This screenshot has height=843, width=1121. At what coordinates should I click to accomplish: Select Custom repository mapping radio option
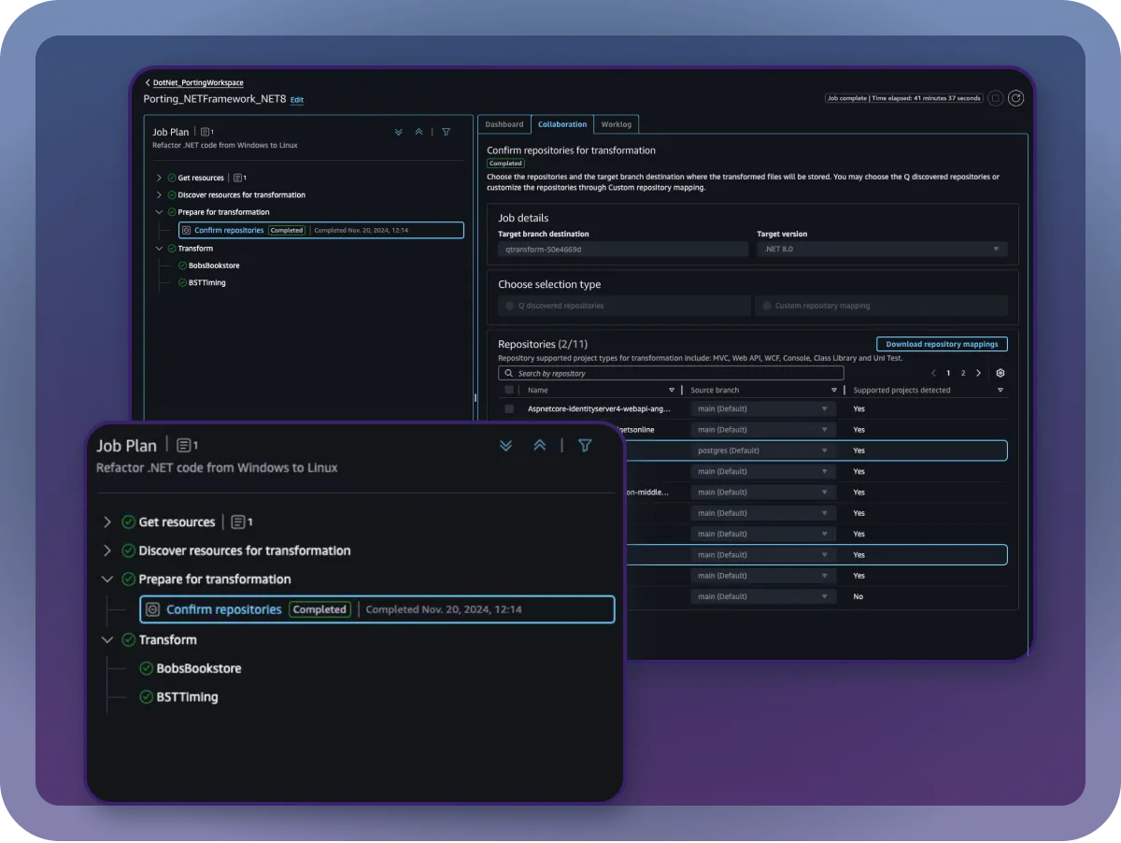767,306
